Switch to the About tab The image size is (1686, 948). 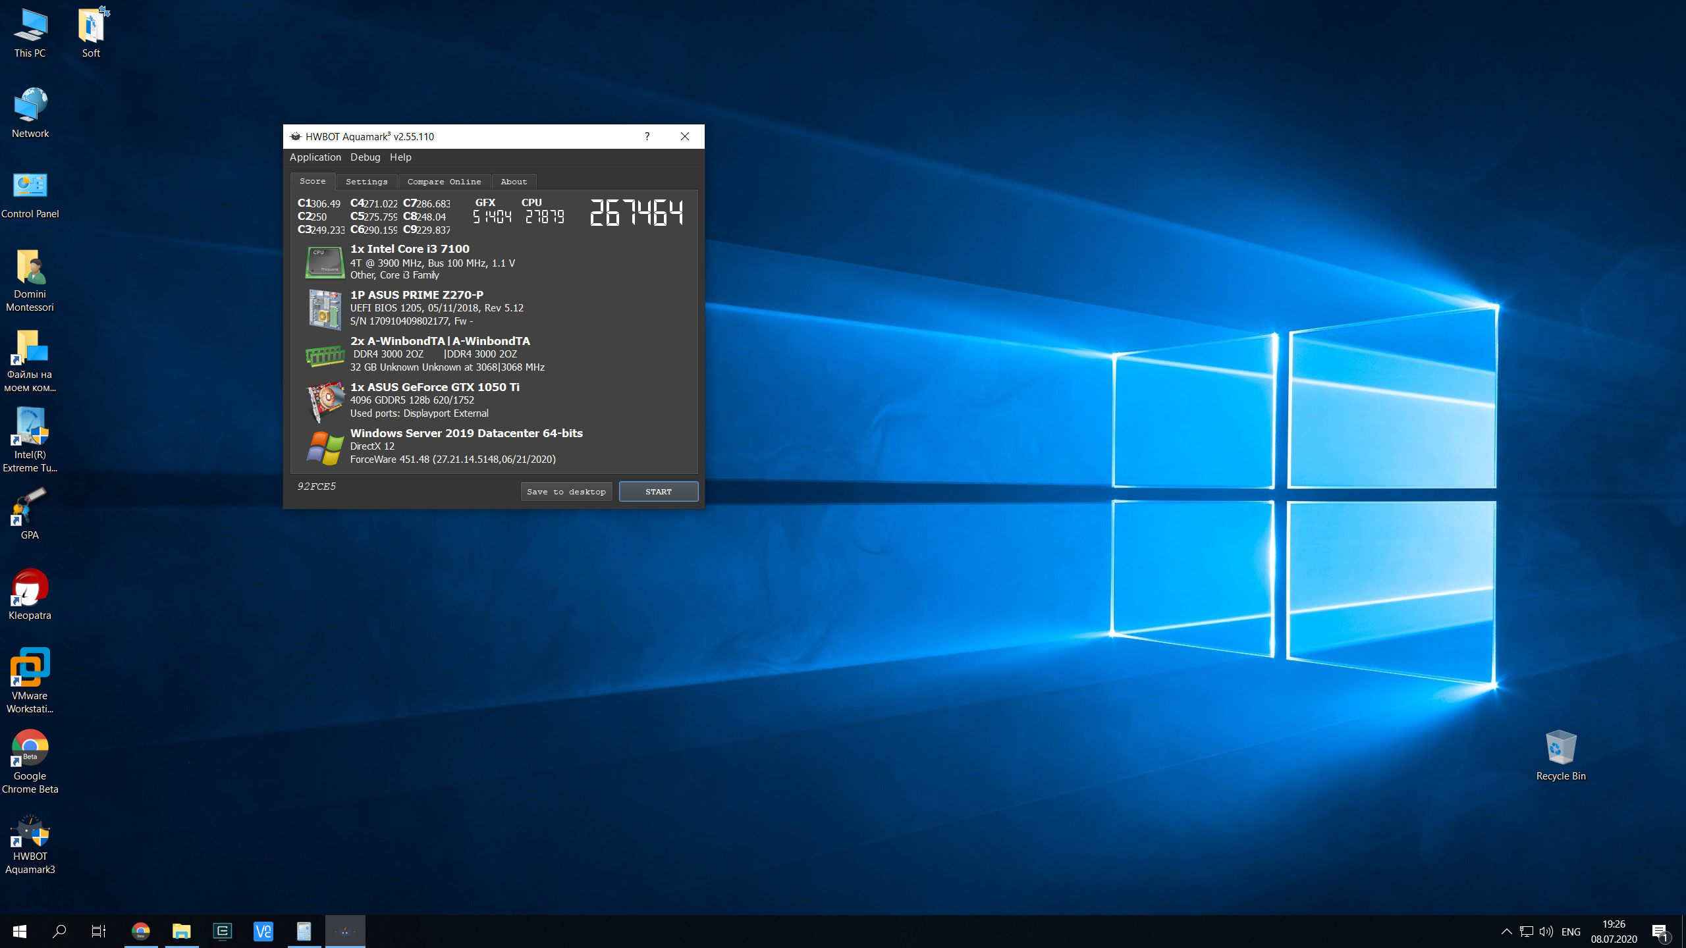coord(514,182)
